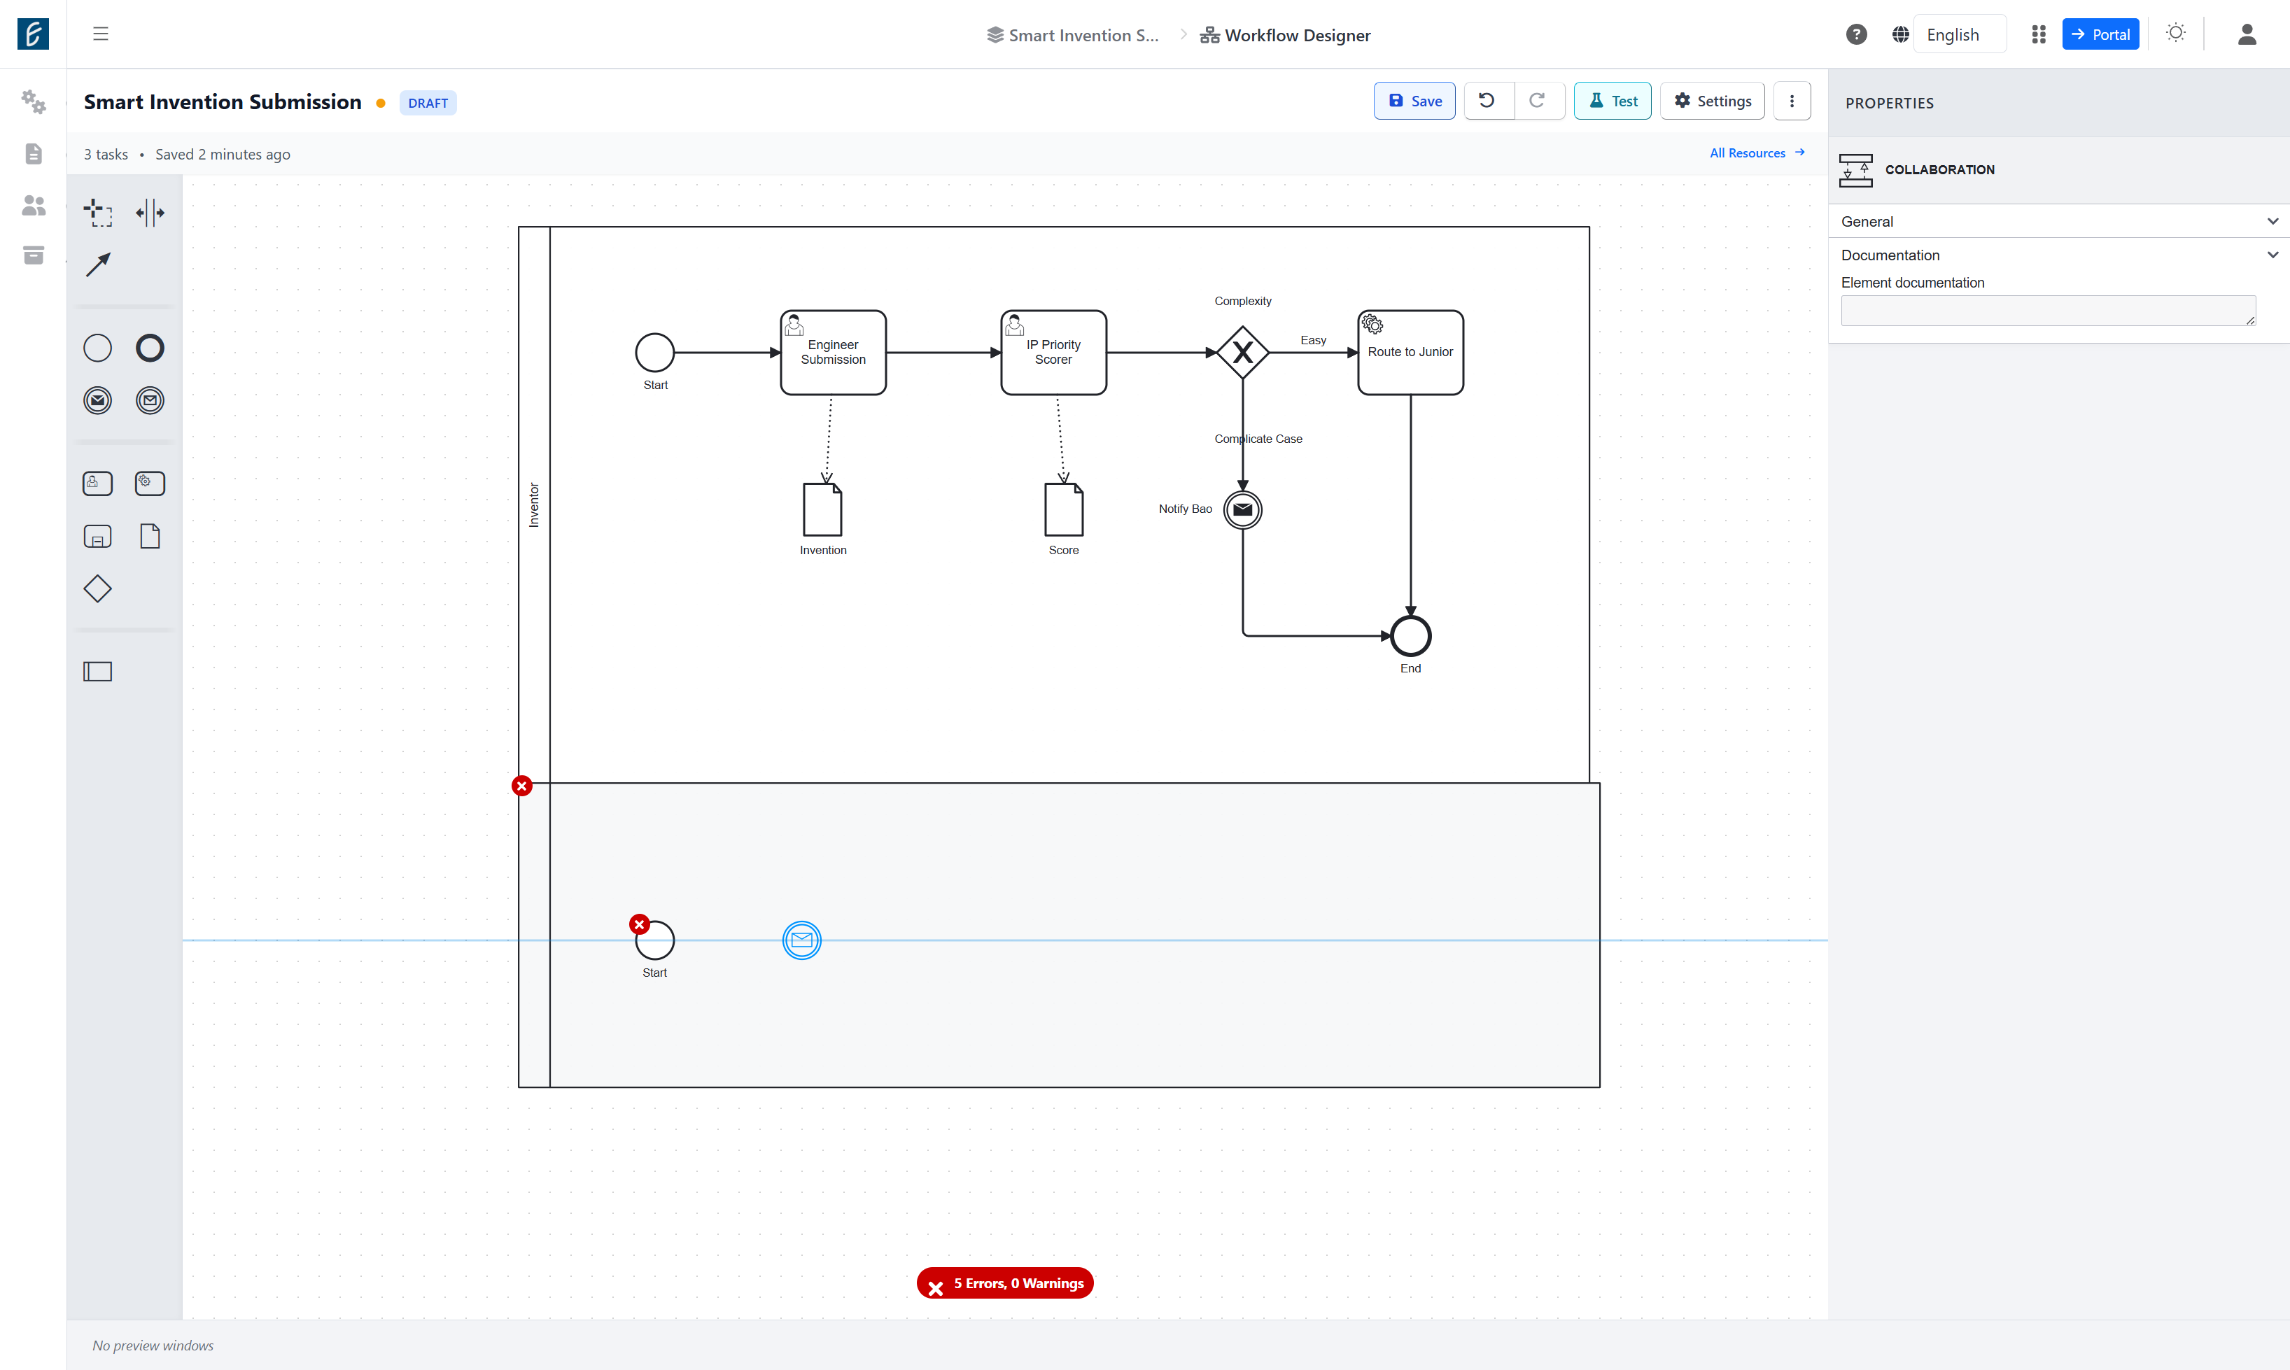
Task: Click the Easy sequence flow label
Action: pyautogui.click(x=1313, y=341)
